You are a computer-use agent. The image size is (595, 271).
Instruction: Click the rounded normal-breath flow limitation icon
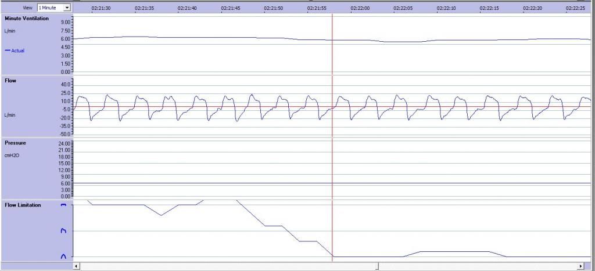click(x=63, y=256)
